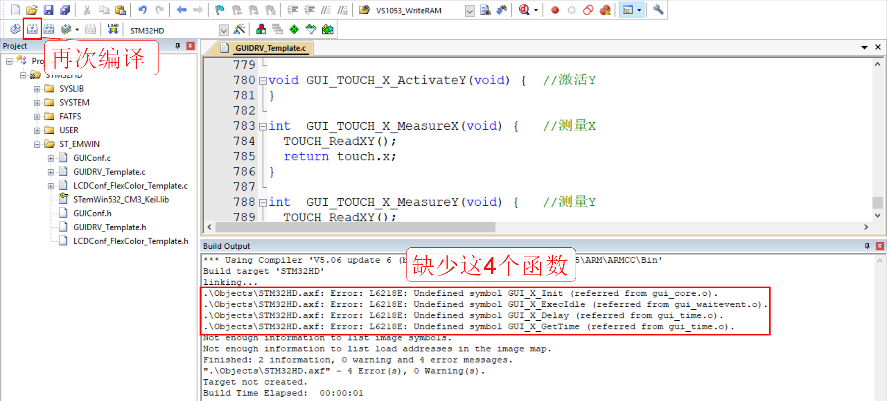This screenshot has height=401, width=887.
Task: Translate the current file
Action: (x=15, y=29)
